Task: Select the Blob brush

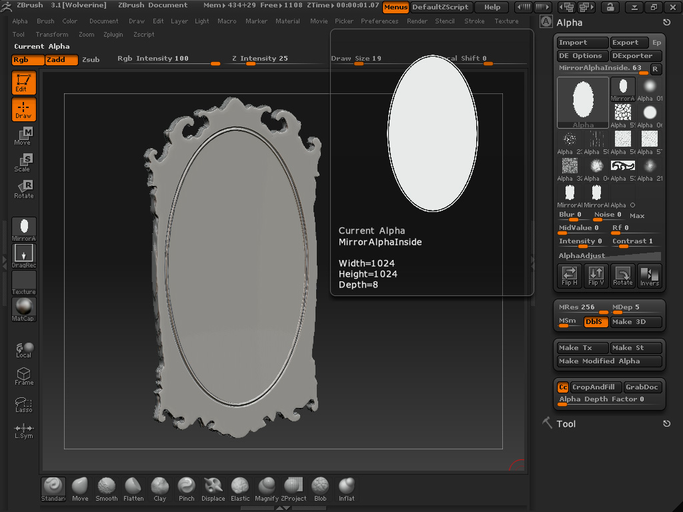Action: pyautogui.click(x=320, y=489)
